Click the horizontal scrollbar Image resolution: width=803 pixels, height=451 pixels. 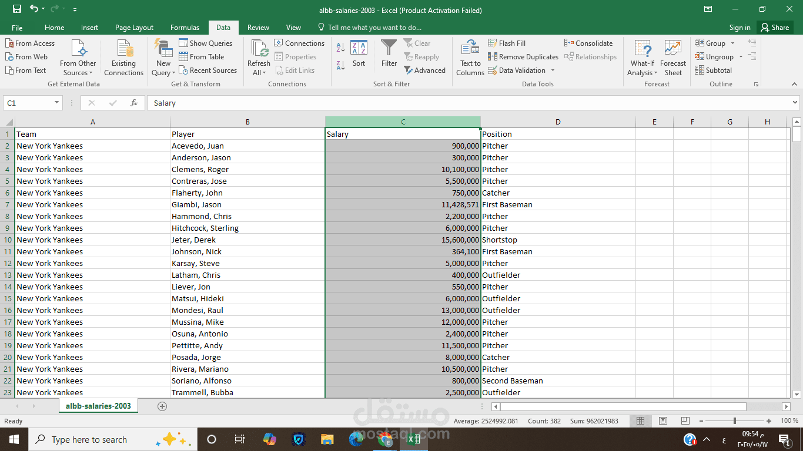623,406
